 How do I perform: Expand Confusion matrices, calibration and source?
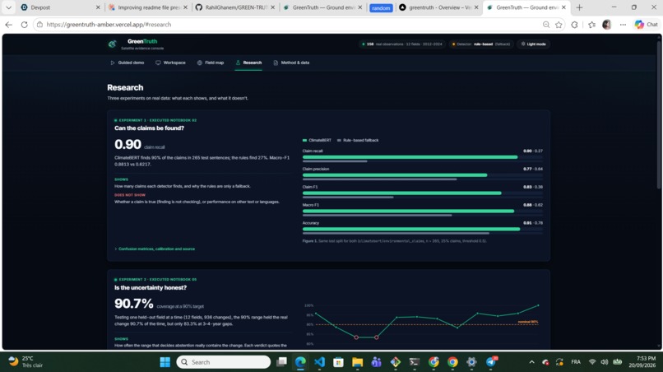point(155,249)
